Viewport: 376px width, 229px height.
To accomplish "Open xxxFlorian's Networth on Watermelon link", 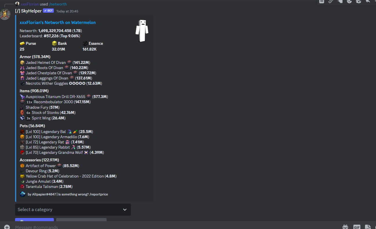I will point(58,22).
